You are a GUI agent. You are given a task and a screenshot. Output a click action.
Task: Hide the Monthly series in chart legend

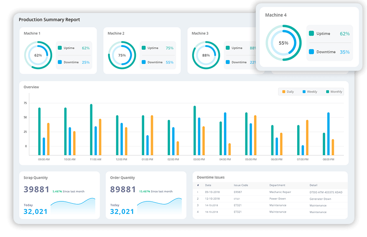click(x=333, y=92)
